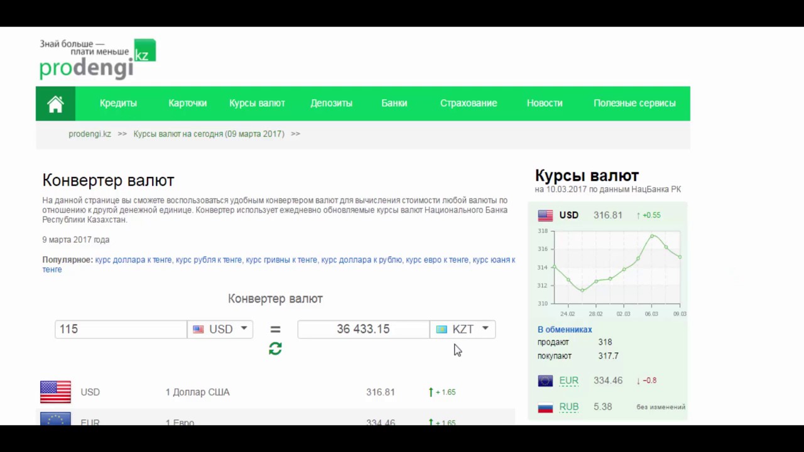804x452 pixels.
Task: Click the prodengi.kz breadcrumb link
Action: click(90, 134)
